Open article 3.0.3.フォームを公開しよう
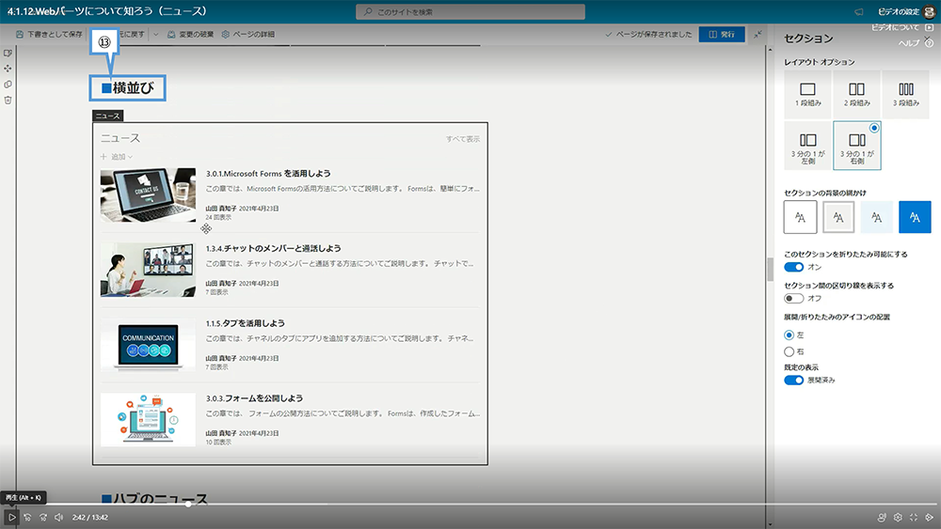This screenshot has height=529, width=941. coord(254,398)
